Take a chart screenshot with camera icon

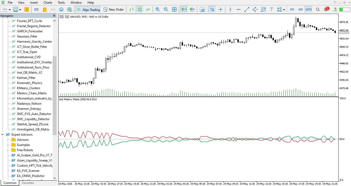coord(203,10)
